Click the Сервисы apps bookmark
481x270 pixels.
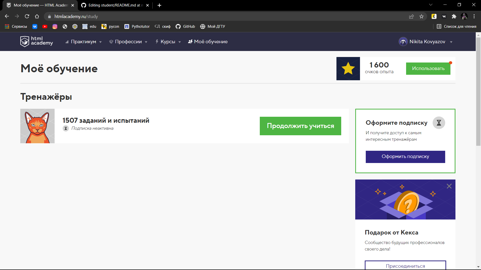[16, 26]
